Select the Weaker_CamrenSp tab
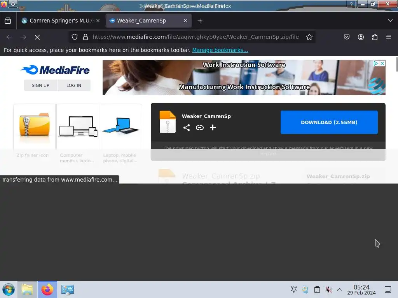398x298 pixels. click(149, 21)
